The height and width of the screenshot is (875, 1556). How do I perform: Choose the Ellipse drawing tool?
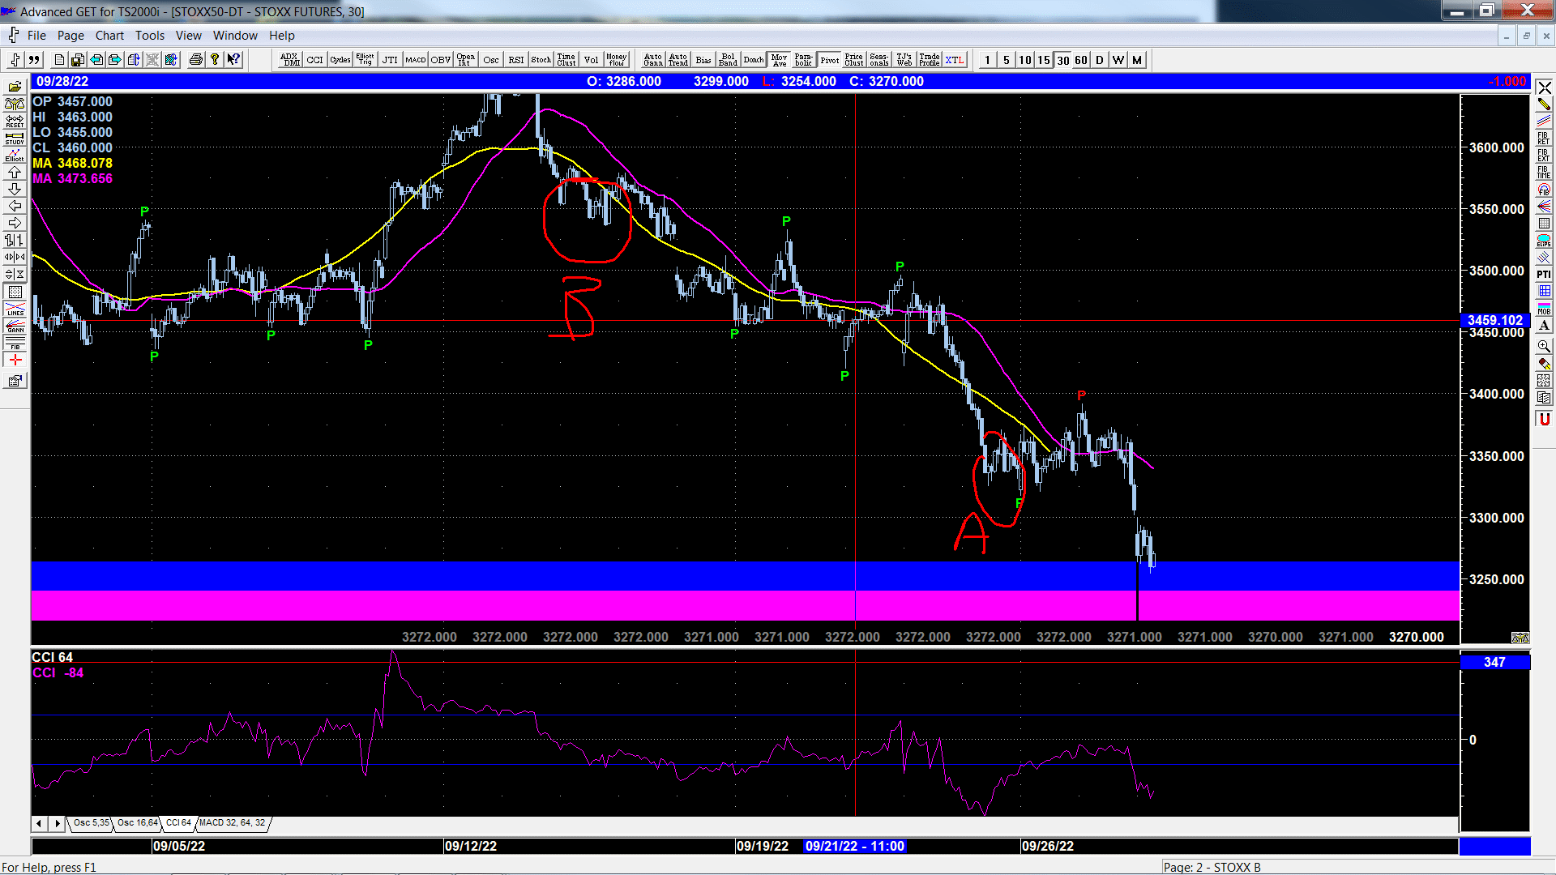[1544, 241]
